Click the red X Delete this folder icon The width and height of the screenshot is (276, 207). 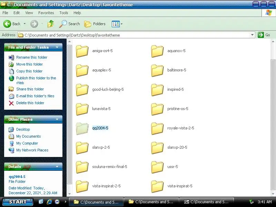11,103
